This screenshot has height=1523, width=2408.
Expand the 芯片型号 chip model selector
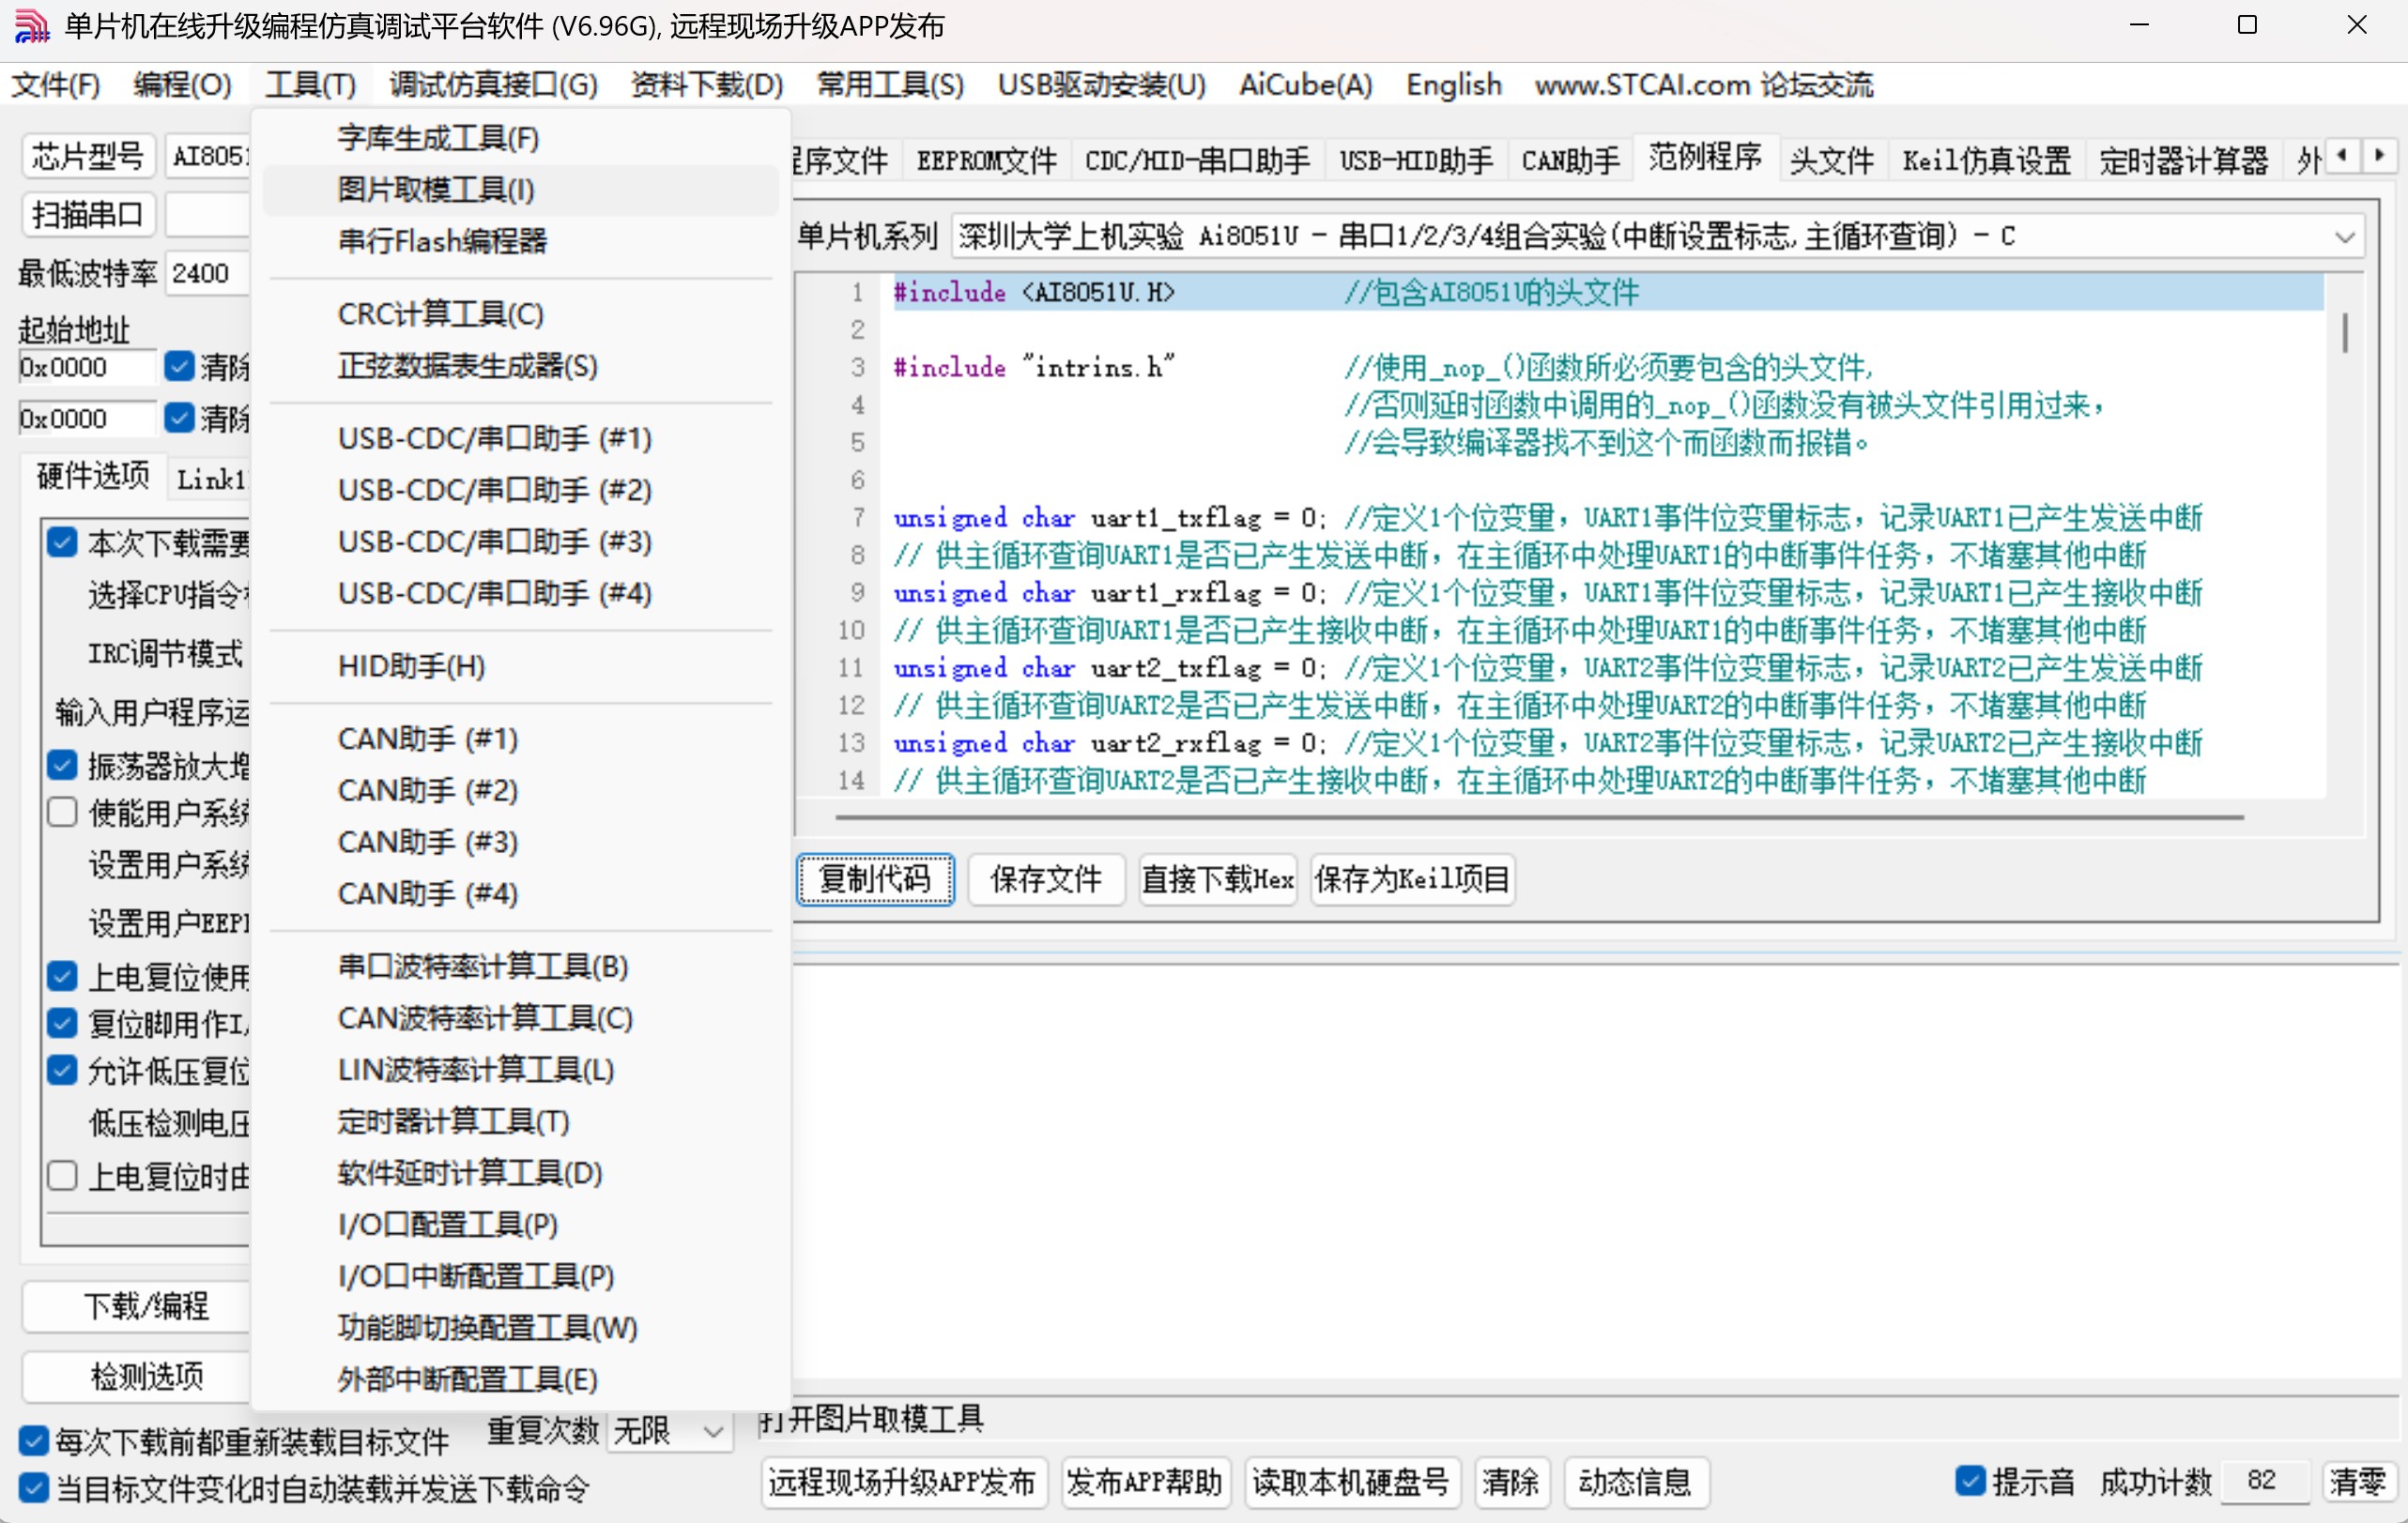point(210,156)
